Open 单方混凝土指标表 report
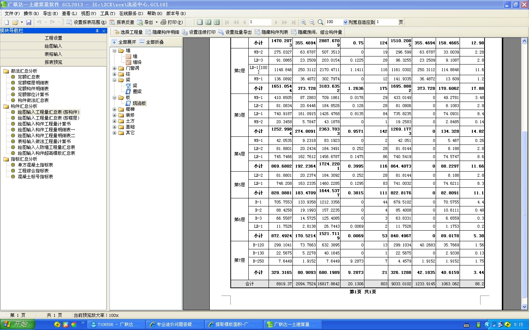This screenshot has height=330, width=529. coord(35,165)
